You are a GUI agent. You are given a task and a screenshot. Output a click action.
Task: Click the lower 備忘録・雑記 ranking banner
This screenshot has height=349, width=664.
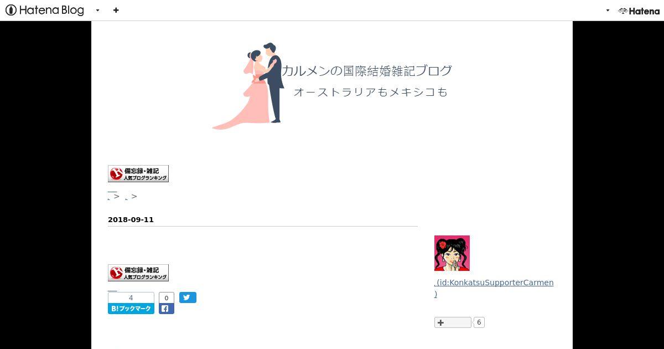tap(138, 273)
